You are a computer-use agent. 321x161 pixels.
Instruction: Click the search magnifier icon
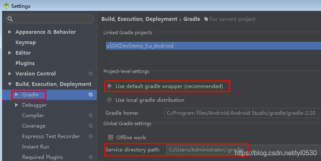(x=10, y=19)
